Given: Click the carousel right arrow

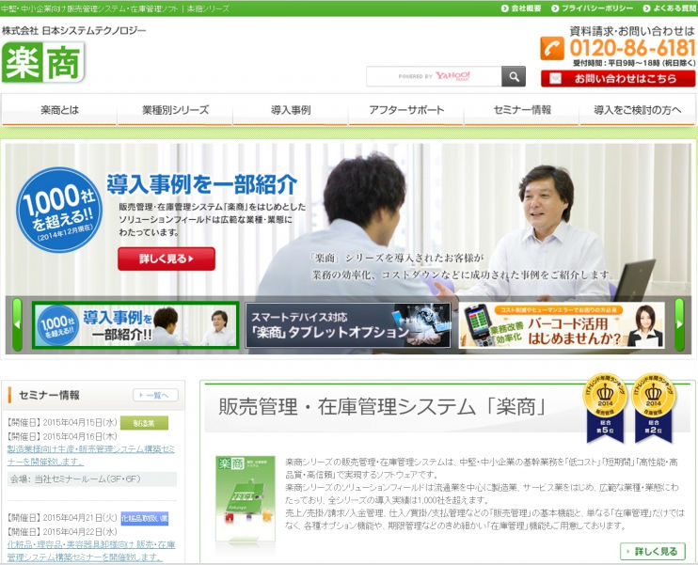Looking at the screenshot, I should [679, 324].
